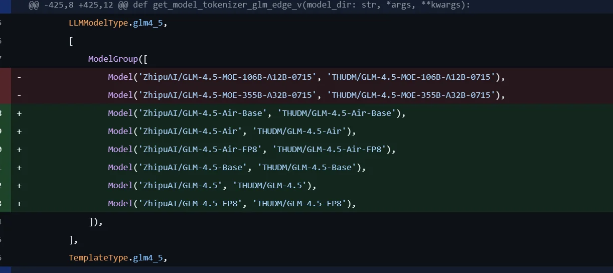The image size is (613, 273).
Task: Click the ModelGroup([ line
Action: [x=306, y=59]
